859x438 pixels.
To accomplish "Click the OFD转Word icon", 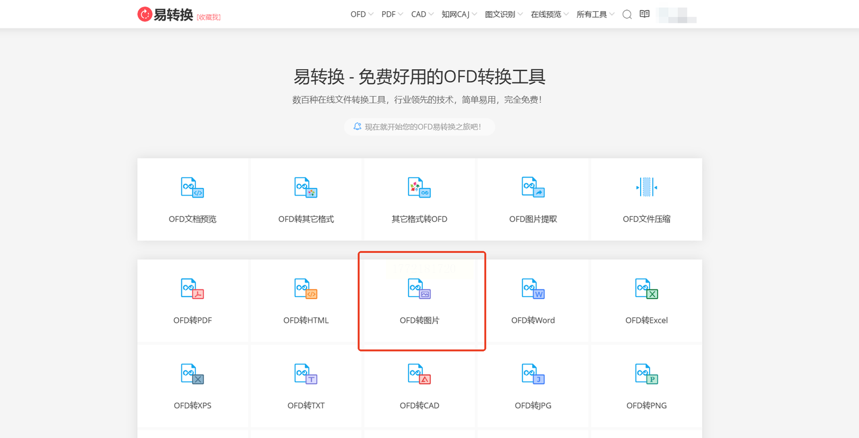I will coord(533,289).
